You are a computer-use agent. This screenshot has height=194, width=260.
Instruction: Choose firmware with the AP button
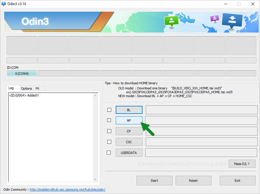(x=129, y=120)
